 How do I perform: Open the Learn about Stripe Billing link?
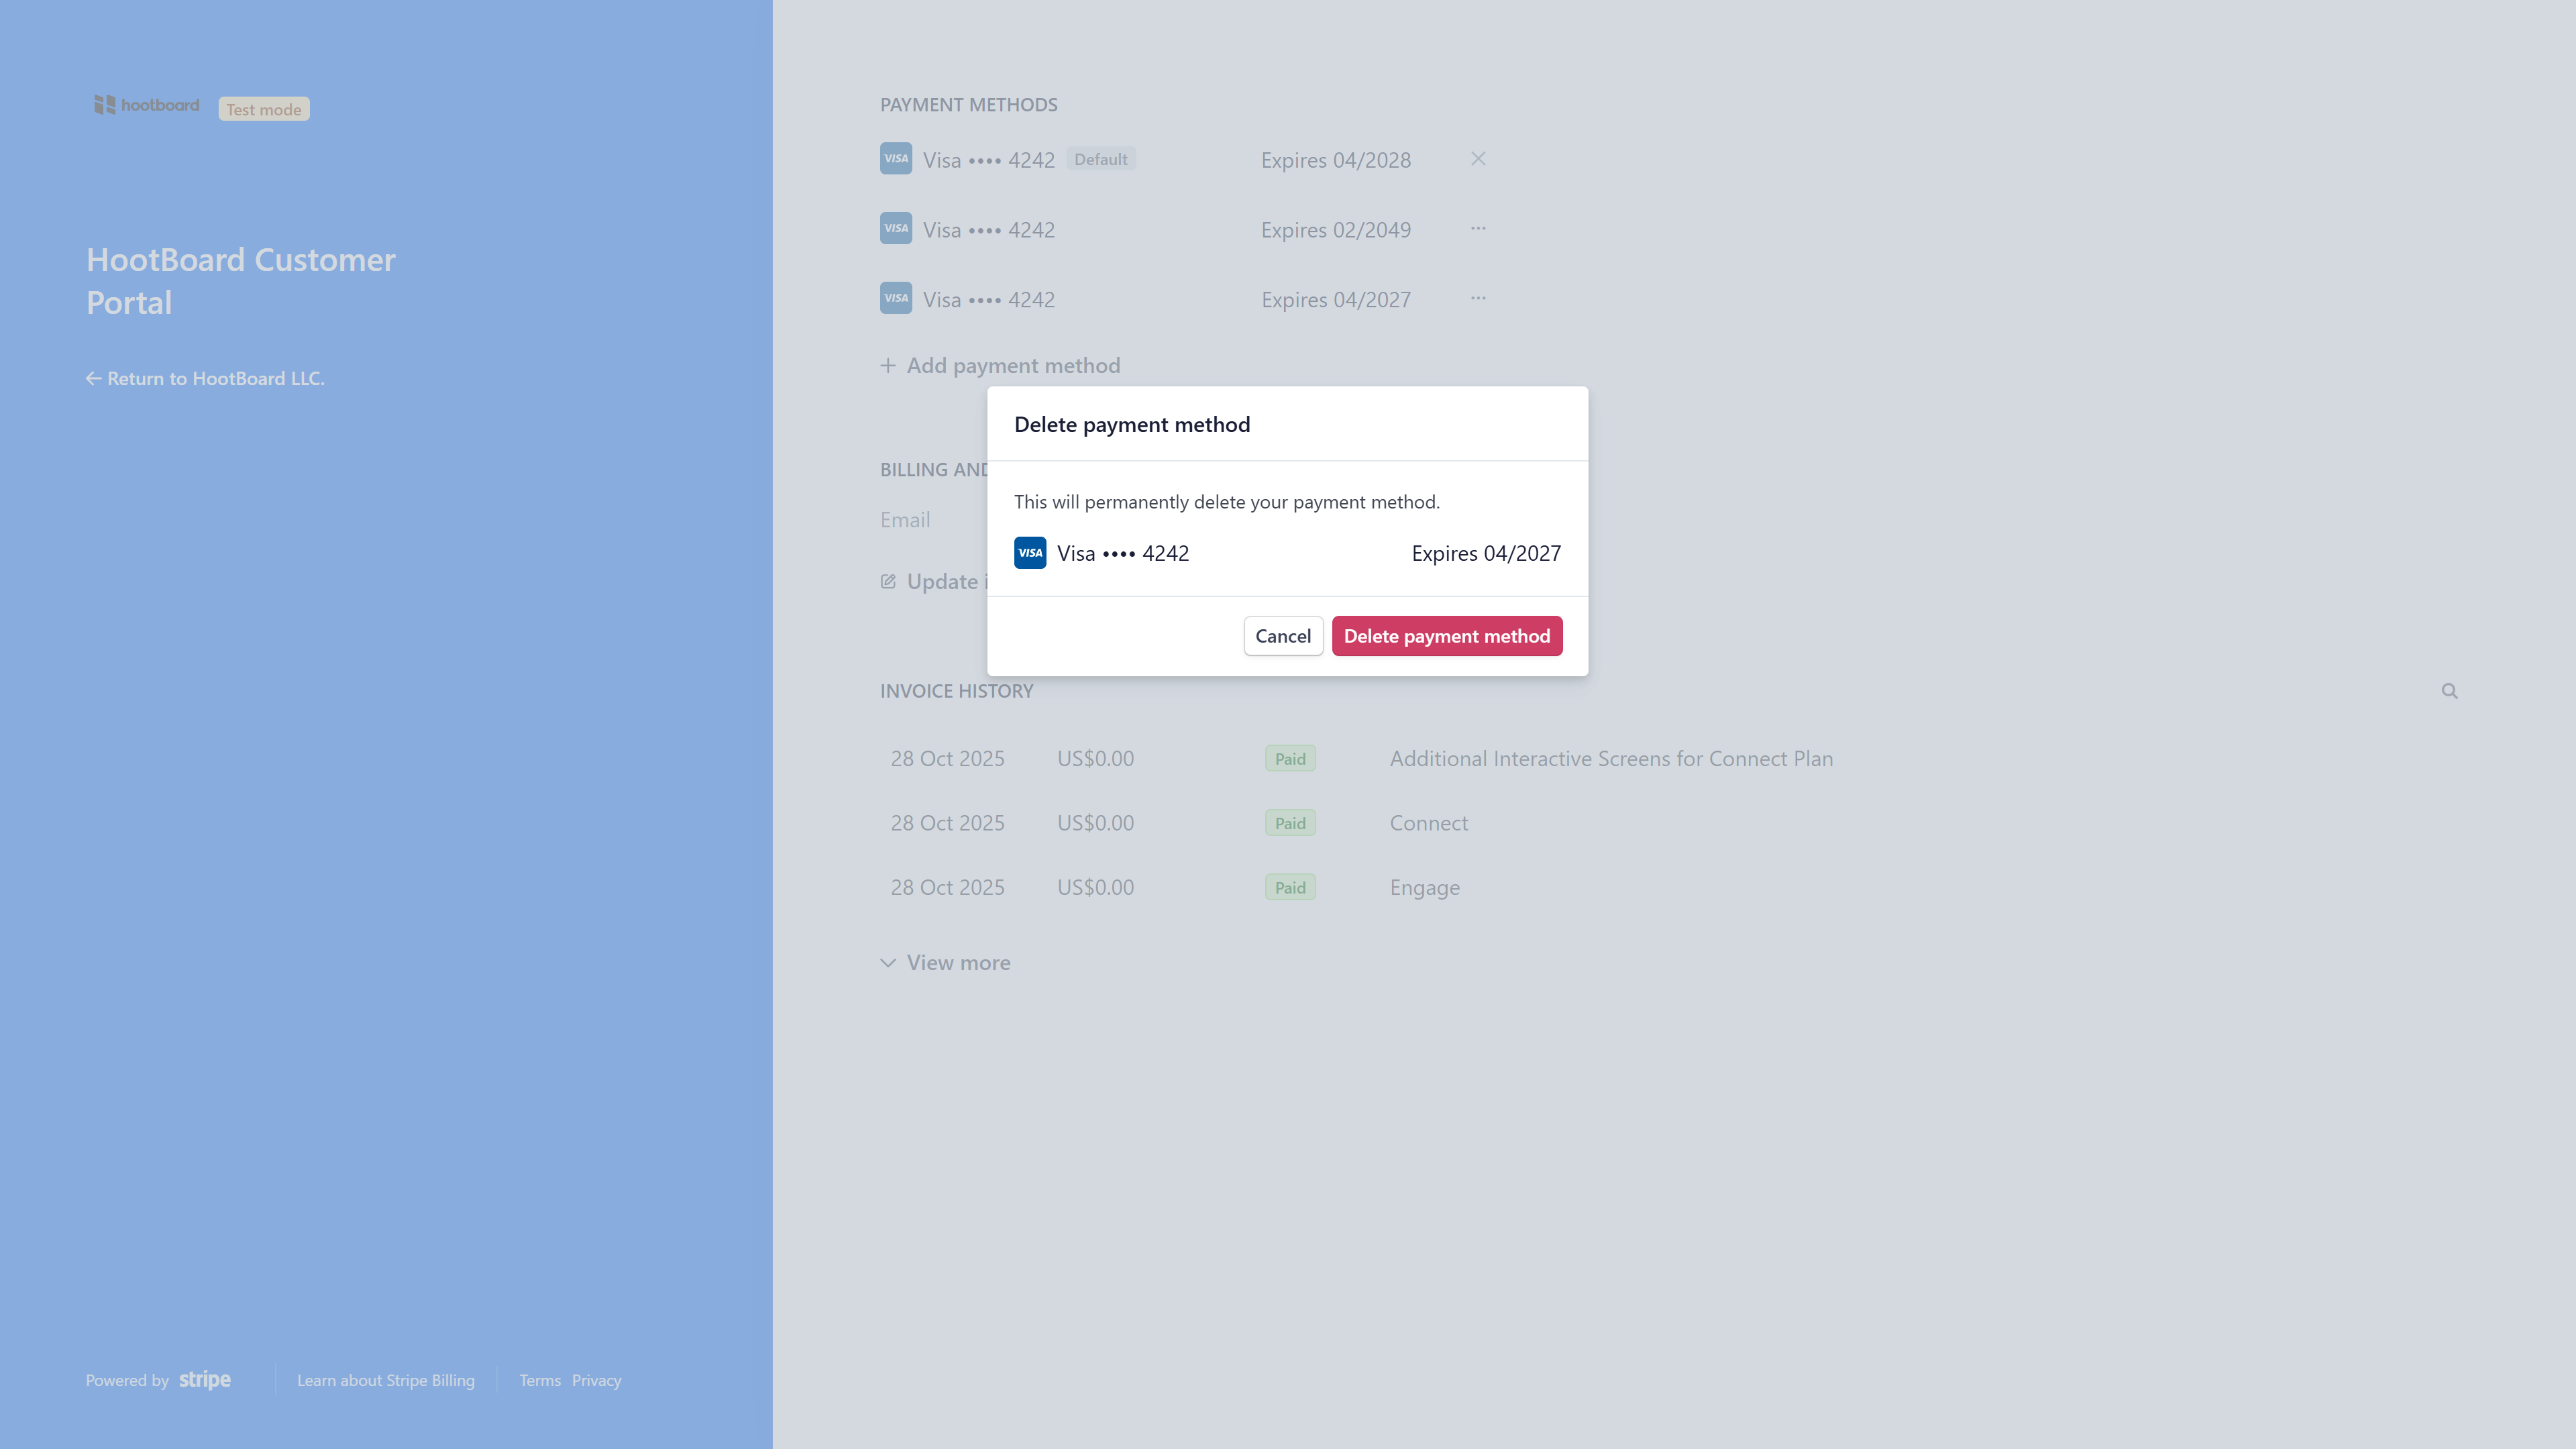386,1380
